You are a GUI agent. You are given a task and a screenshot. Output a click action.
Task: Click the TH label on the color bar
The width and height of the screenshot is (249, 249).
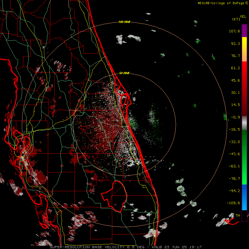pyautogui.click(x=238, y=216)
